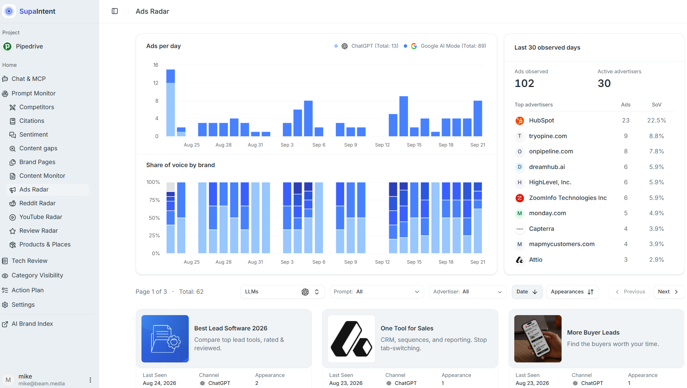Image resolution: width=687 pixels, height=388 pixels.
Task: Select the monday.com advertiser row
Action: (x=594, y=213)
